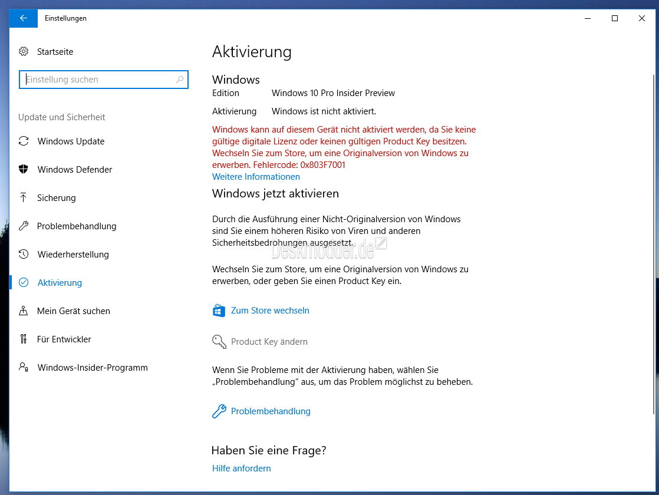Click the Sicherung upload arrow icon
Image resolution: width=659 pixels, height=495 pixels.
pos(24,197)
